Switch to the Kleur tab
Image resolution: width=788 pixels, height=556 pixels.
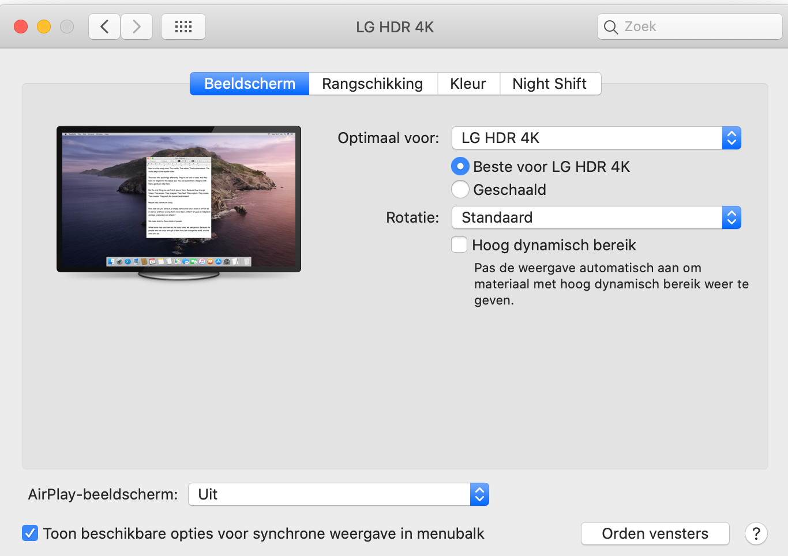(x=468, y=84)
